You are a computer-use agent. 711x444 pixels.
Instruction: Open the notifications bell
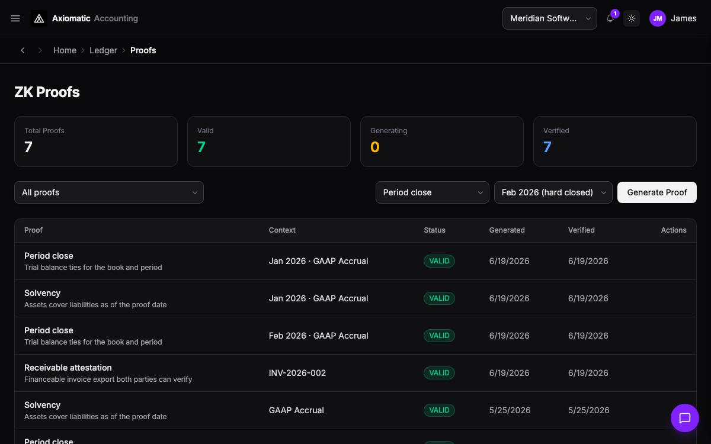coord(610,18)
